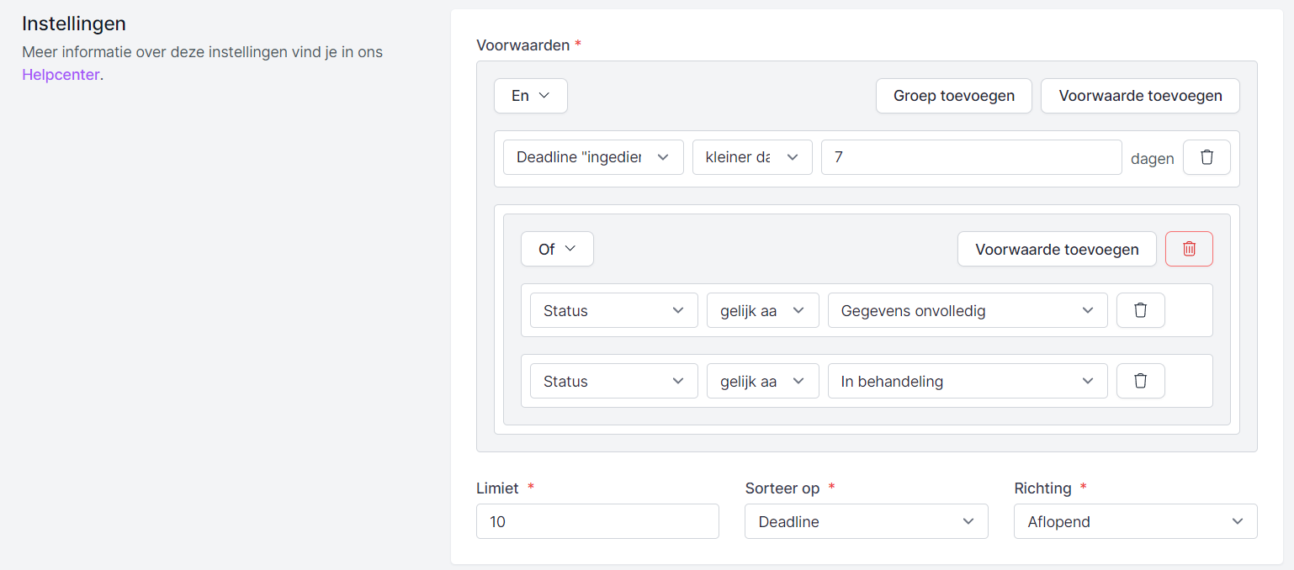The image size is (1294, 570).
Task: Open the 'Of' group operator dropdown
Action: 557,249
